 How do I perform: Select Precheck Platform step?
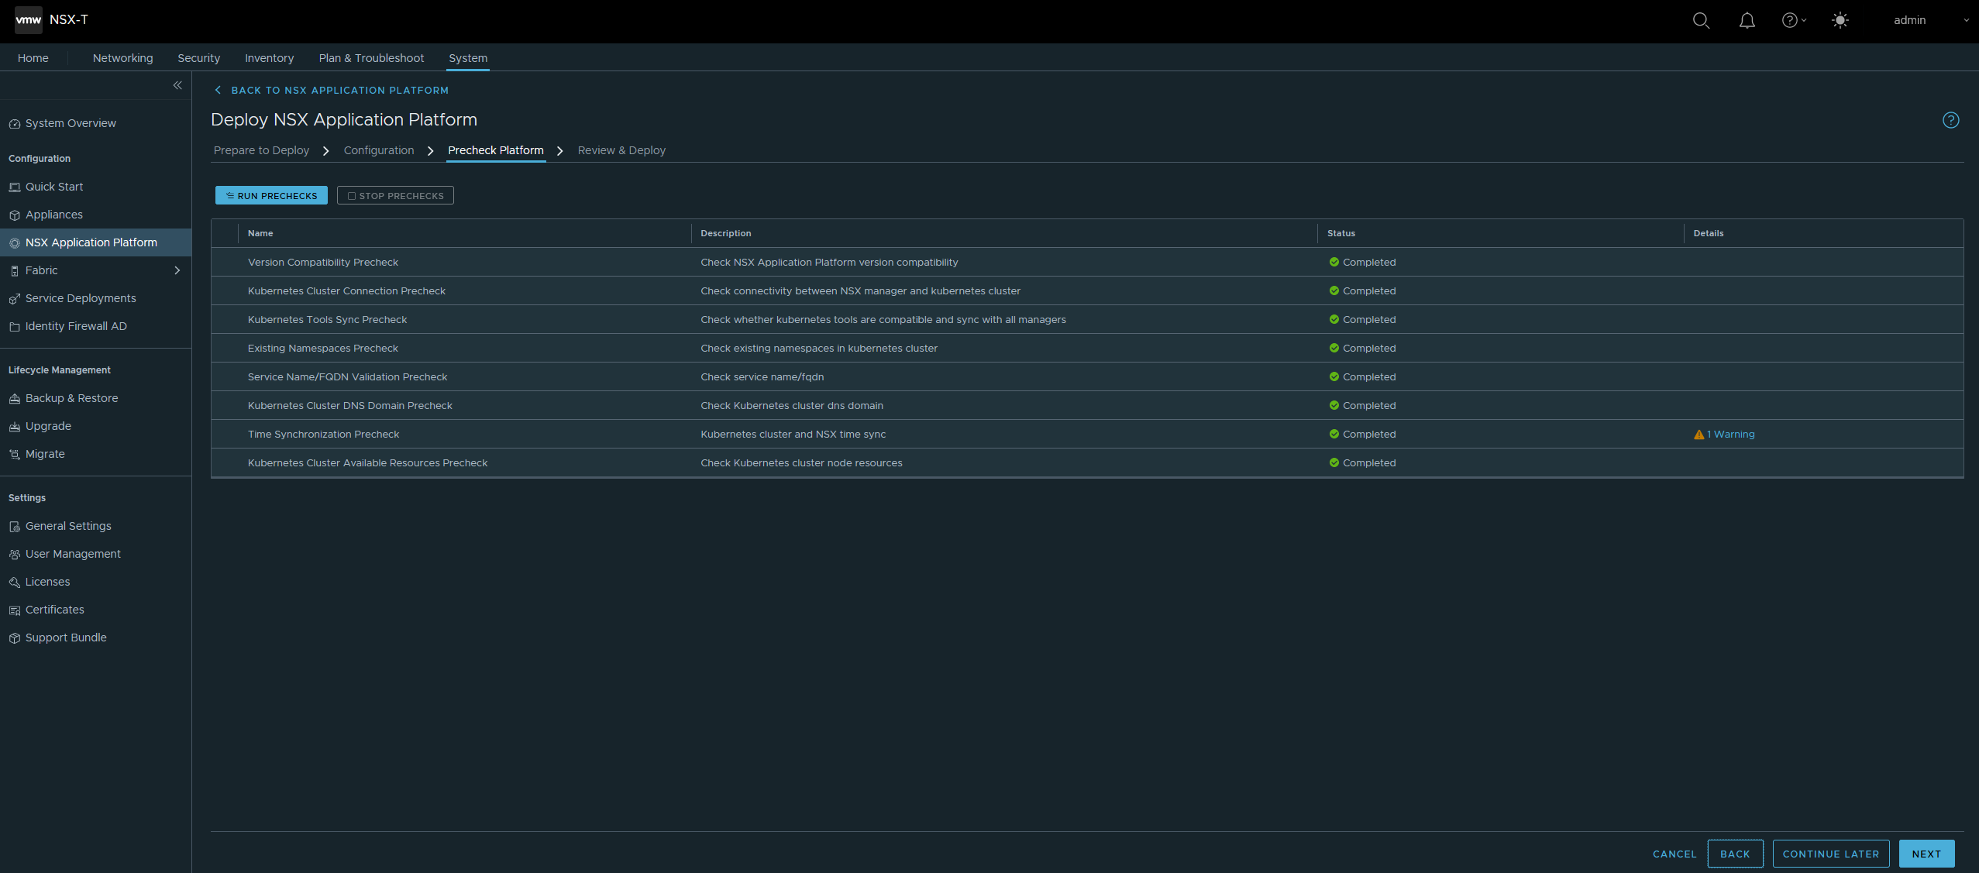(x=496, y=150)
